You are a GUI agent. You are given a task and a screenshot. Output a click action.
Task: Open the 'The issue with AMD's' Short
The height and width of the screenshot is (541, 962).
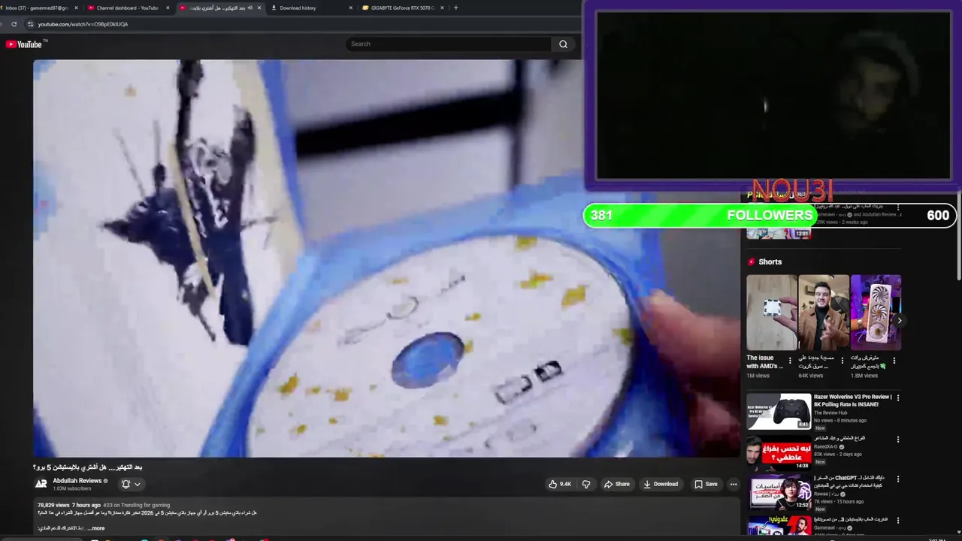[x=771, y=312]
